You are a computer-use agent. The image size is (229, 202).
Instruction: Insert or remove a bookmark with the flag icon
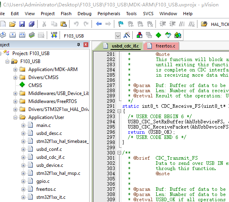pyautogui.click(x=121, y=24)
